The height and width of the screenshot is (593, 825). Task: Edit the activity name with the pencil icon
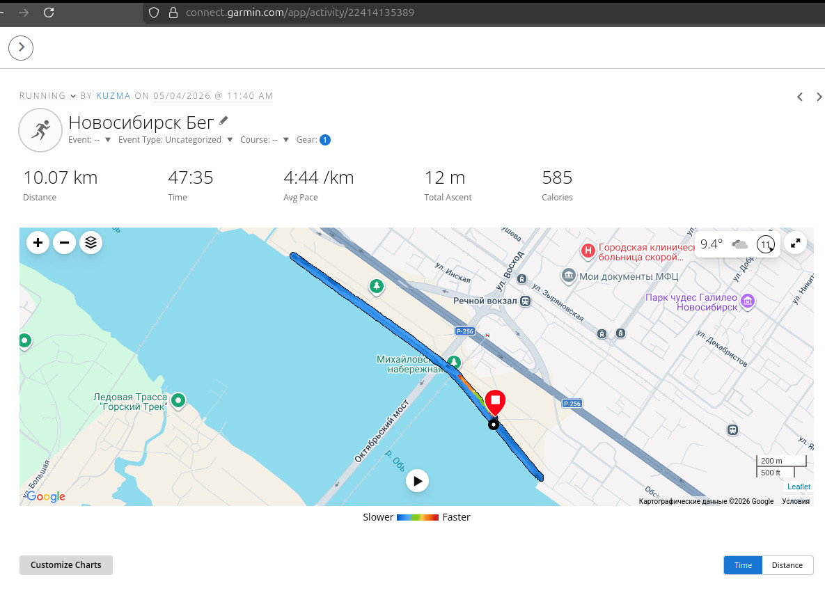[223, 121]
